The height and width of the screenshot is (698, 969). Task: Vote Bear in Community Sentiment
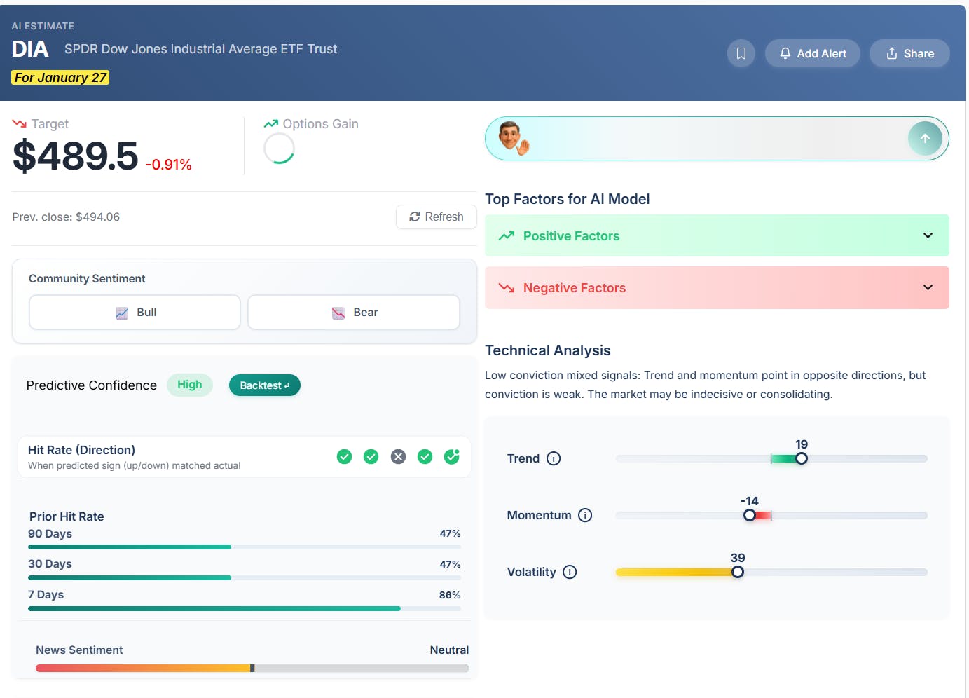coord(354,312)
